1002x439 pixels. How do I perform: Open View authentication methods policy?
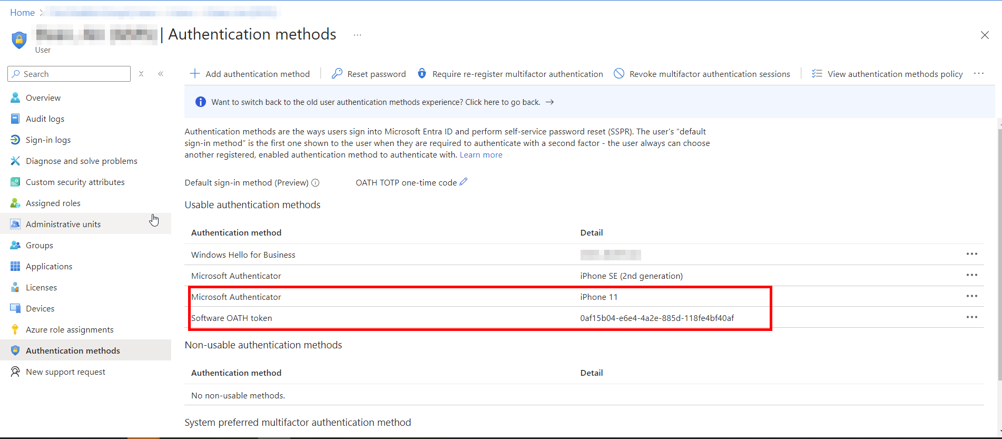pos(887,74)
